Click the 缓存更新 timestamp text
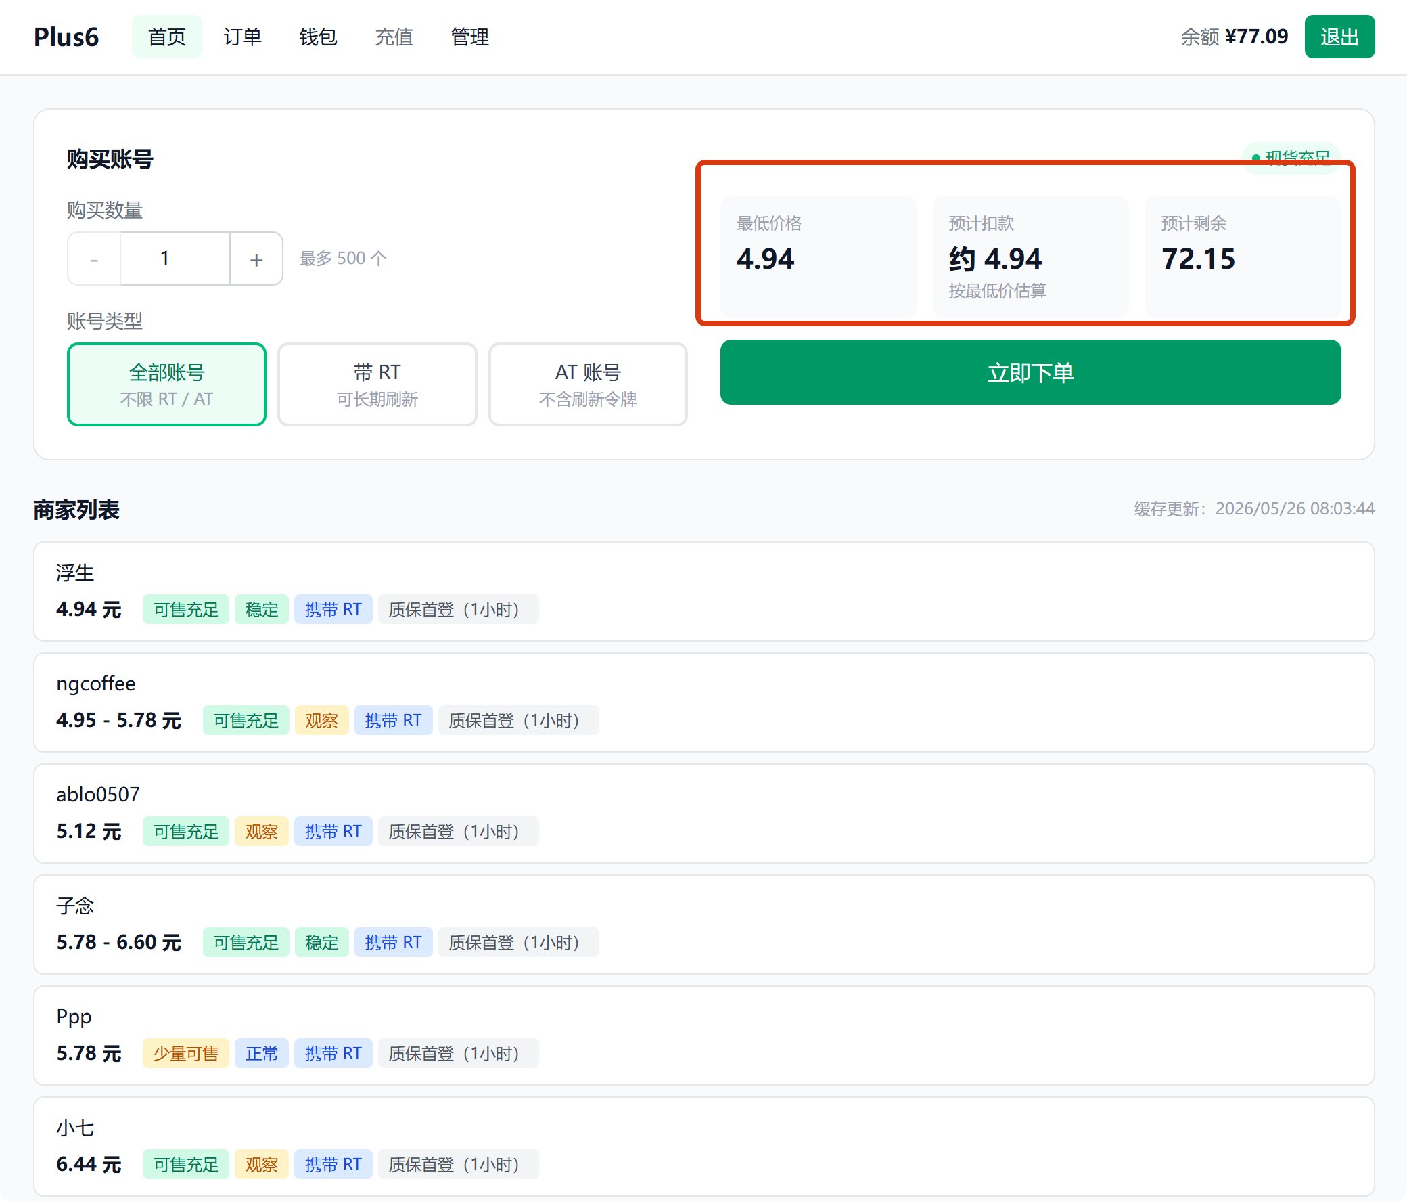The width and height of the screenshot is (1407, 1202). (1254, 509)
